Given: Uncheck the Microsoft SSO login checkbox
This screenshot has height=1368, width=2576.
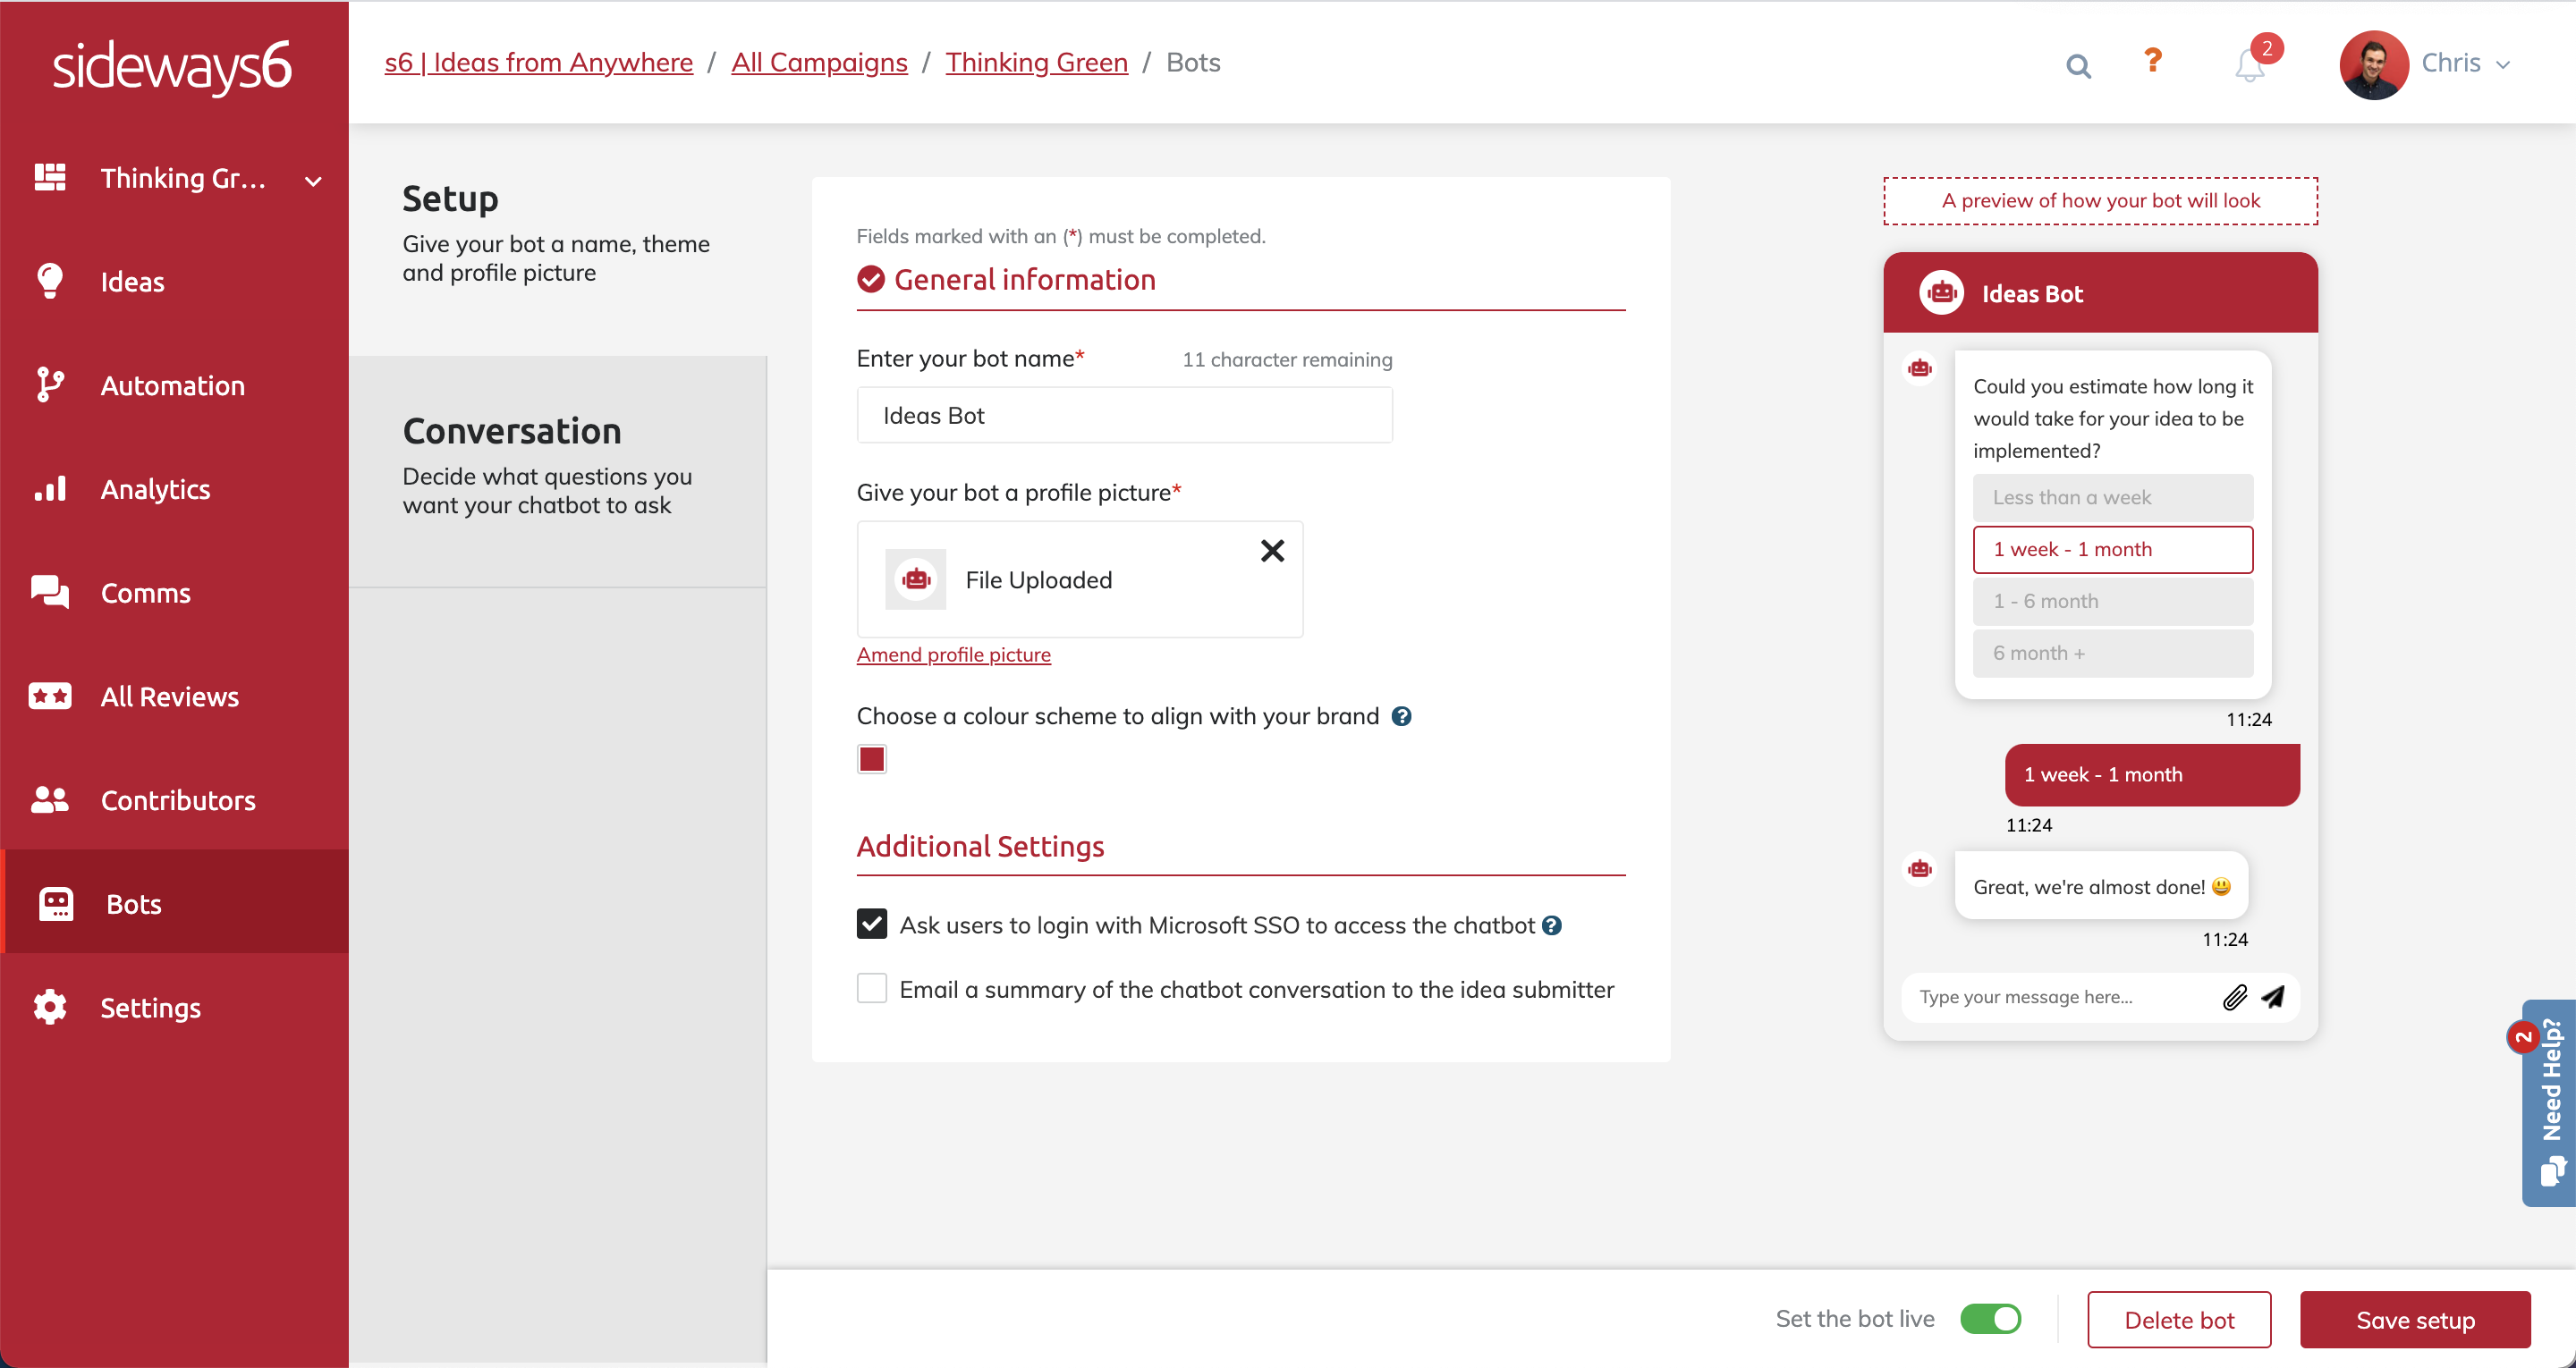Looking at the screenshot, I should (x=872, y=924).
